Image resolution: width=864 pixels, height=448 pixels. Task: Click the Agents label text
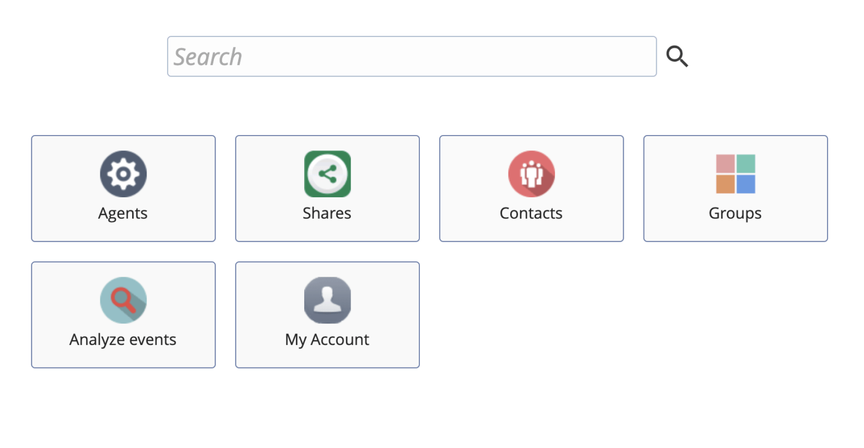[123, 214]
